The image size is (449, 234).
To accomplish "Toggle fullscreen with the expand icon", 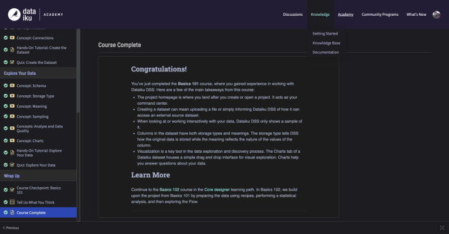I will [x=442, y=228].
